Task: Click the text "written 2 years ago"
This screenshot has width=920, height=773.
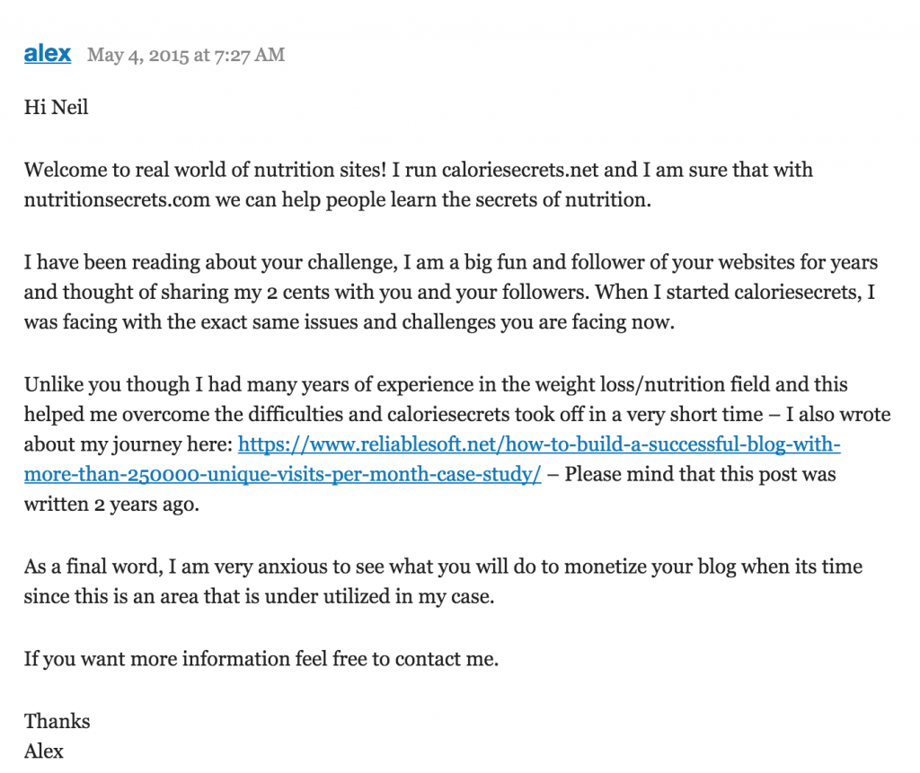Action: (x=111, y=505)
